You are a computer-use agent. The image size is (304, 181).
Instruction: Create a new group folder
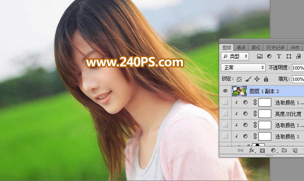click(x=284, y=150)
